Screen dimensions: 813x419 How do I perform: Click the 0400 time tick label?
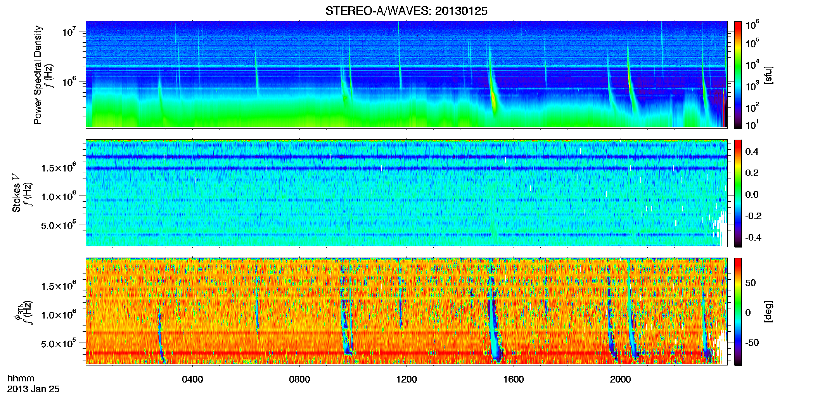tap(192, 379)
